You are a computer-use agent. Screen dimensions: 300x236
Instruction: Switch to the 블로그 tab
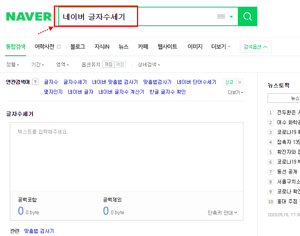point(78,47)
